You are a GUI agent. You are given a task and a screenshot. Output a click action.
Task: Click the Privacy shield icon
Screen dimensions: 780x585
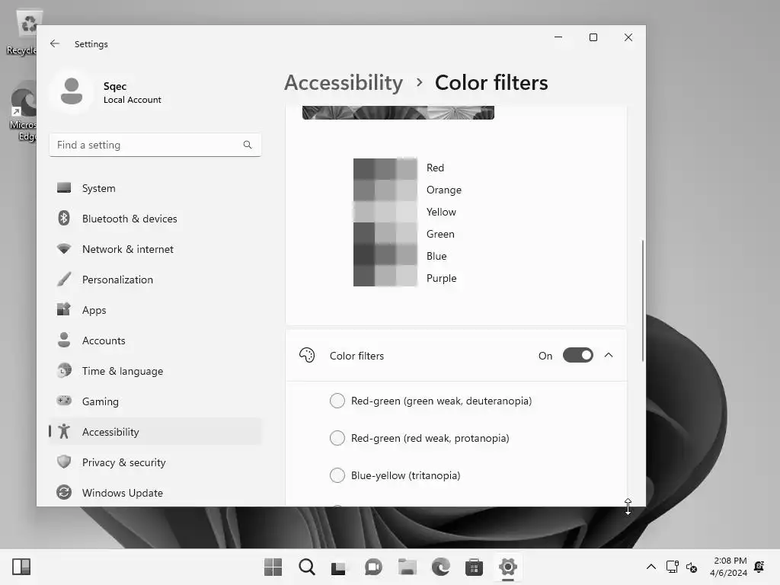64,462
